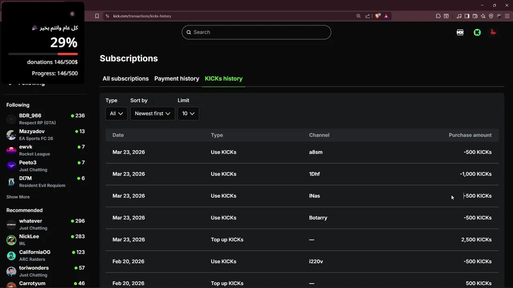
Task: Toggle the browser sidebar panel icon
Action: [x=467, y=16]
